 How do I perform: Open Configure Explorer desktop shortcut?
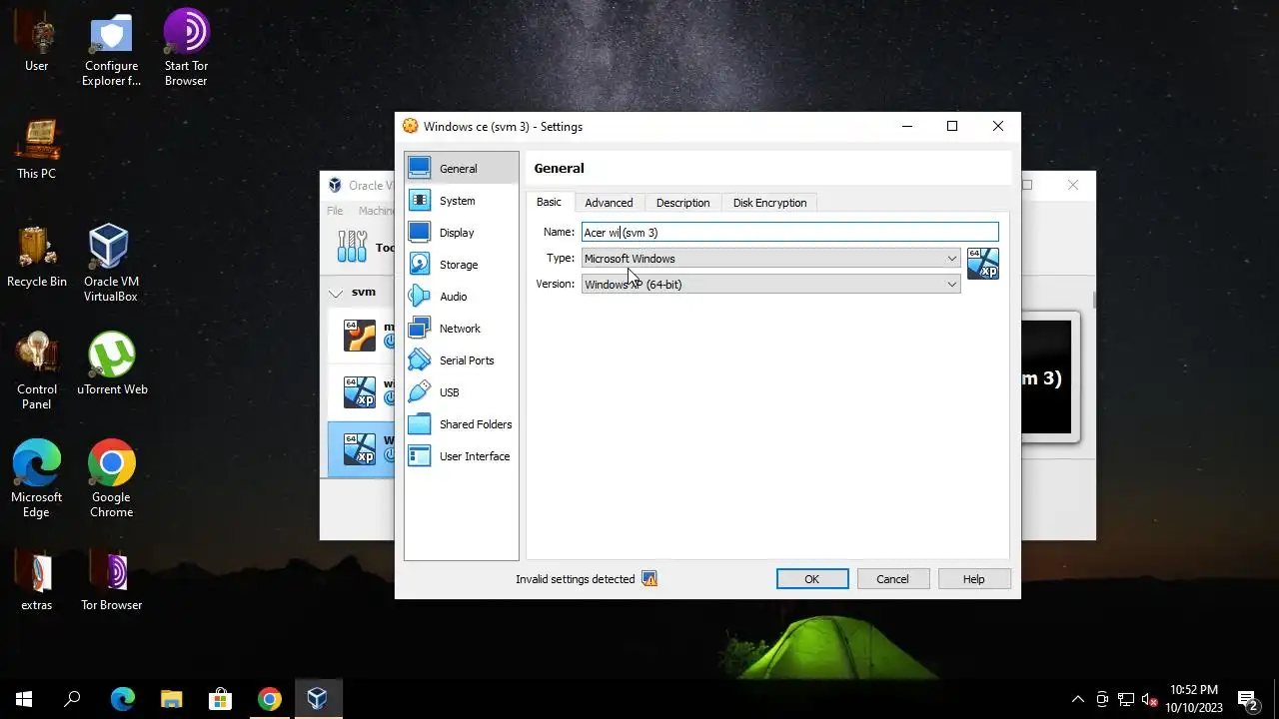tap(111, 50)
